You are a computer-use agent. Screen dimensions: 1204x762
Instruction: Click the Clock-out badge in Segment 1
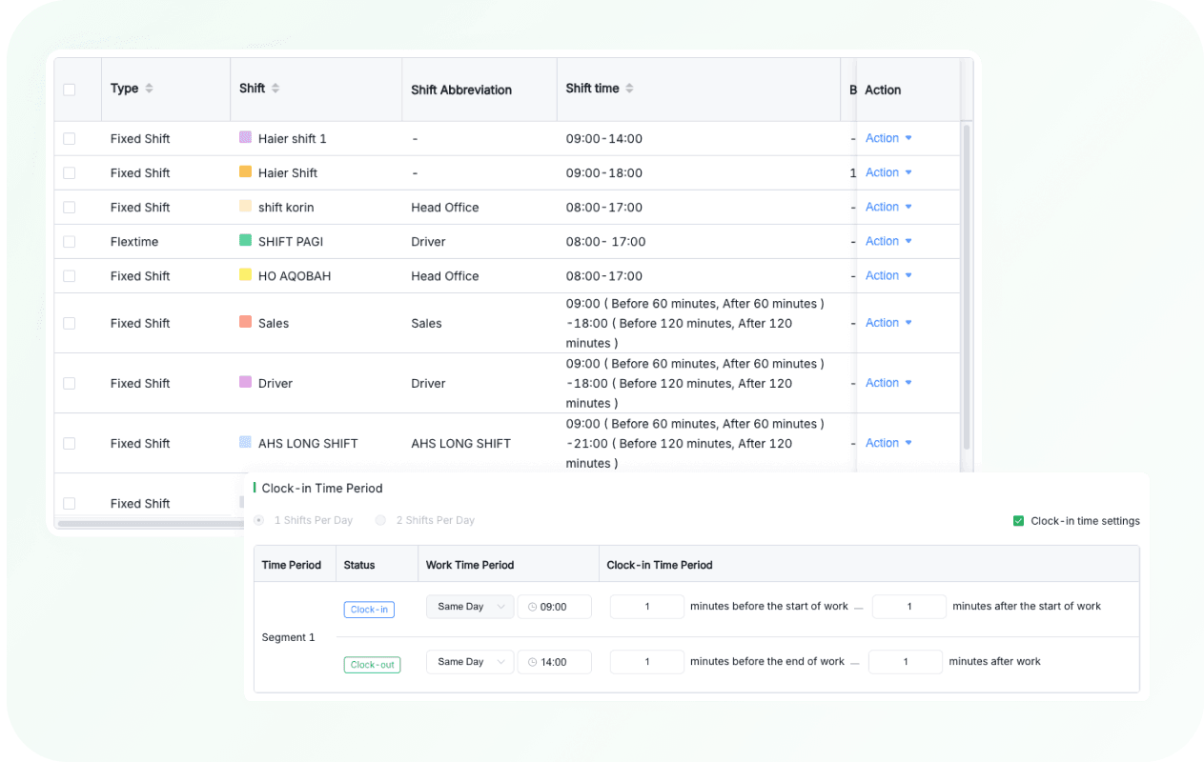(x=372, y=664)
